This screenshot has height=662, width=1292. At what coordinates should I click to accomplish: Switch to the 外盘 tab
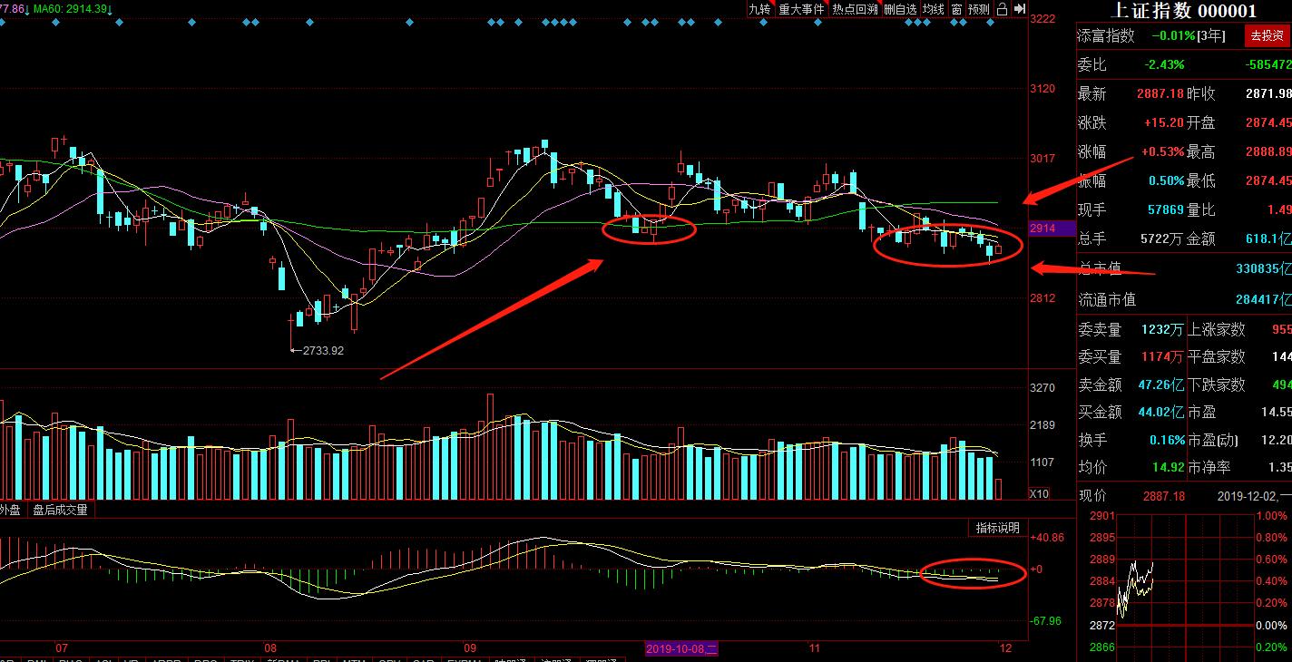(x=10, y=510)
